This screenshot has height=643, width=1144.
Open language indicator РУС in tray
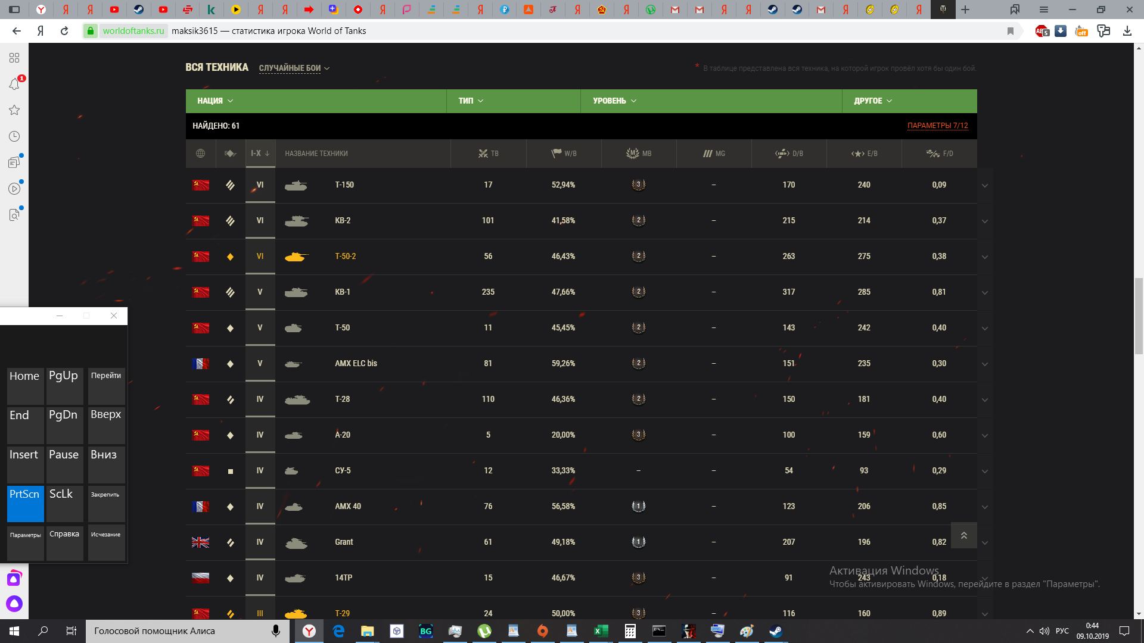point(1062,630)
